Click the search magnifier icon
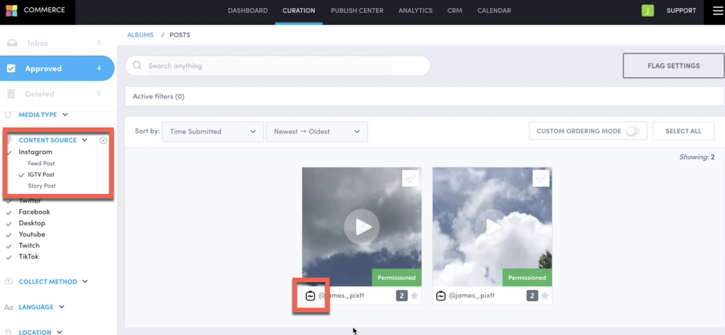 (137, 66)
